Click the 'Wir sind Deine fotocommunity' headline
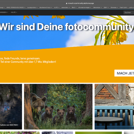 coord(67,27)
